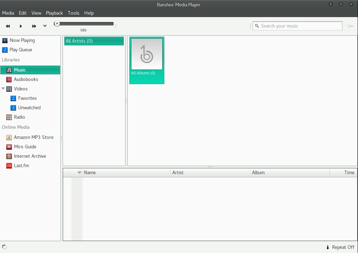Screen dimensions: 358x253
Task: Select Play Queue label in sidebar
Action: click(x=21, y=50)
